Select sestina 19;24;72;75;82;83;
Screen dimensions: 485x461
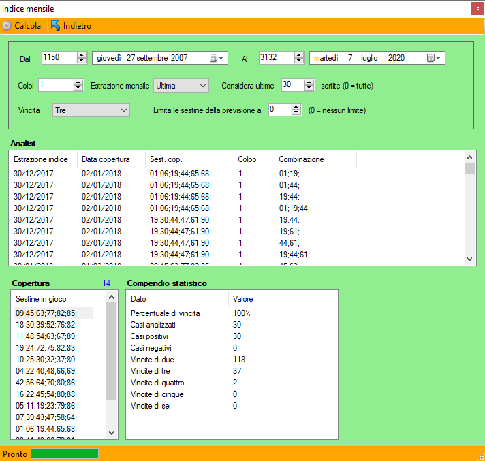53,348
